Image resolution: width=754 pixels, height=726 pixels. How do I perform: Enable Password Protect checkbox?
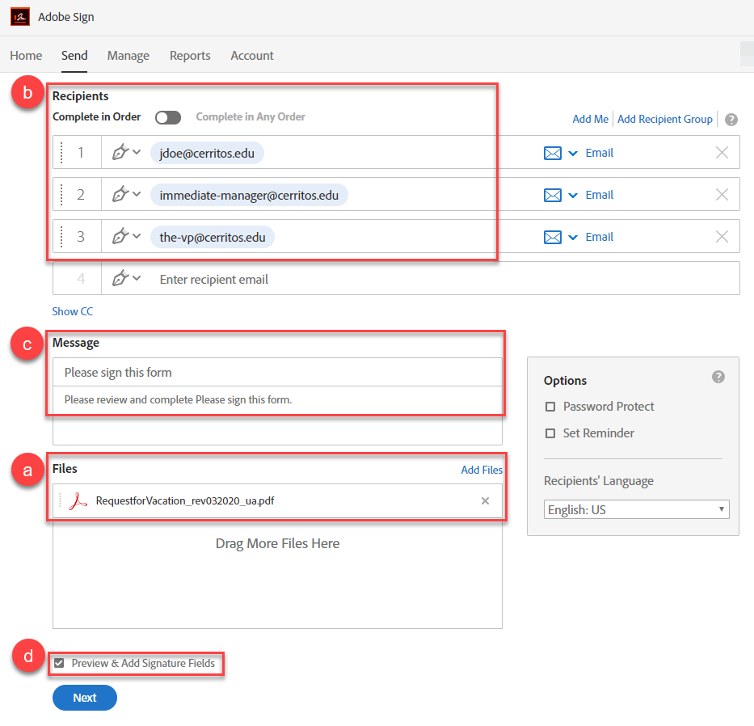coord(550,407)
